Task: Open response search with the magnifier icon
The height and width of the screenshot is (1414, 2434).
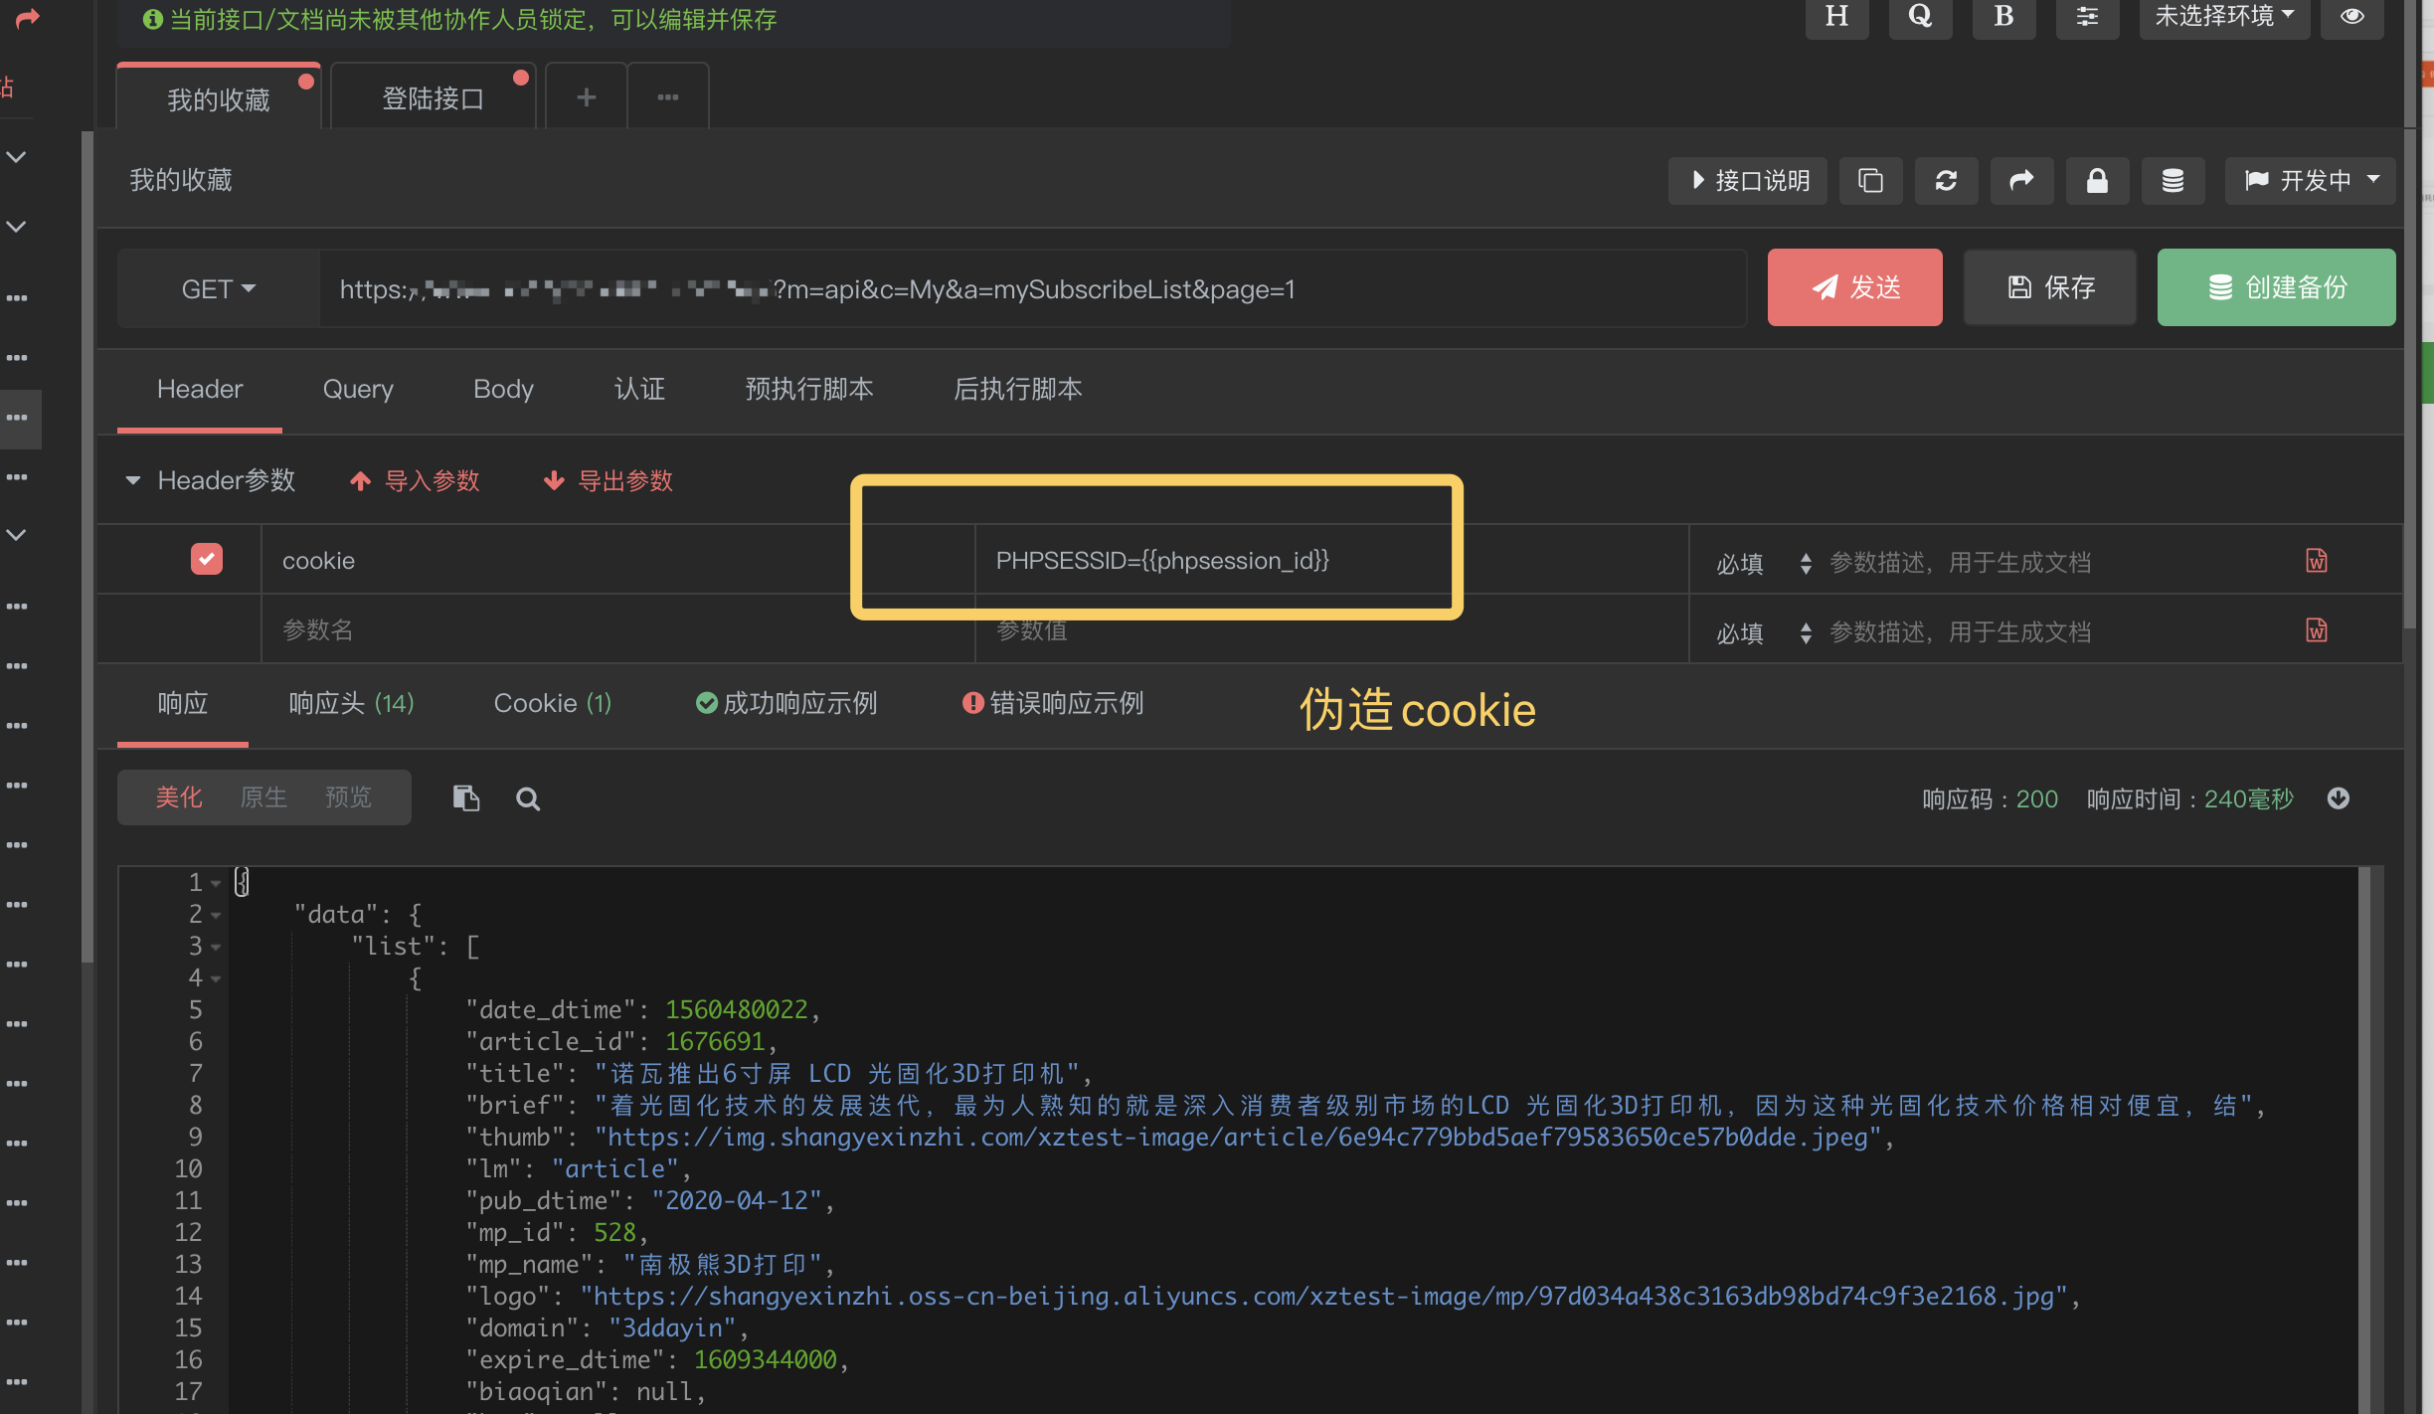Action: [x=528, y=797]
